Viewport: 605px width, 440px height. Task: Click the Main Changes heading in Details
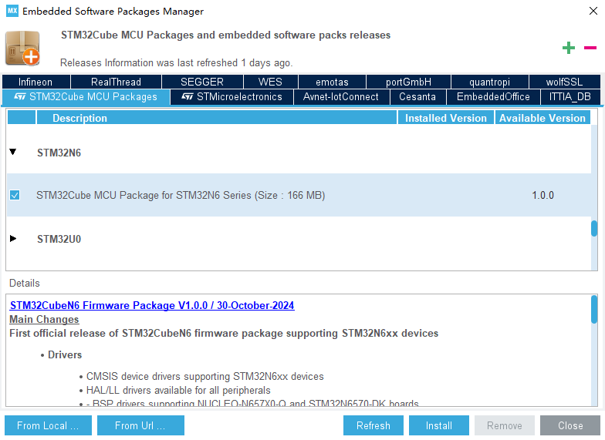pos(44,319)
